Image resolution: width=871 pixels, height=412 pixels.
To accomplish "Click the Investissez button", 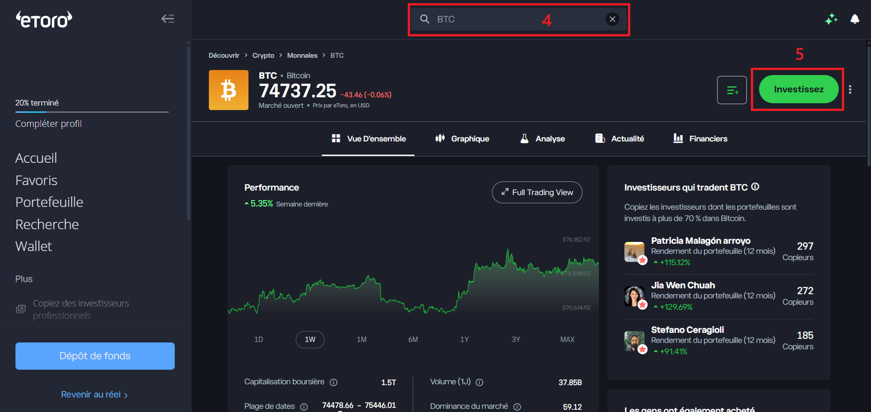I will [799, 89].
